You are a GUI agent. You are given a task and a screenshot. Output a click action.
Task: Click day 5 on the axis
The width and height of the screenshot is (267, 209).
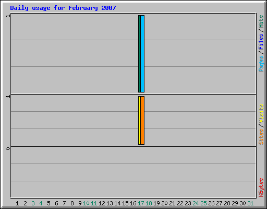point(48,203)
